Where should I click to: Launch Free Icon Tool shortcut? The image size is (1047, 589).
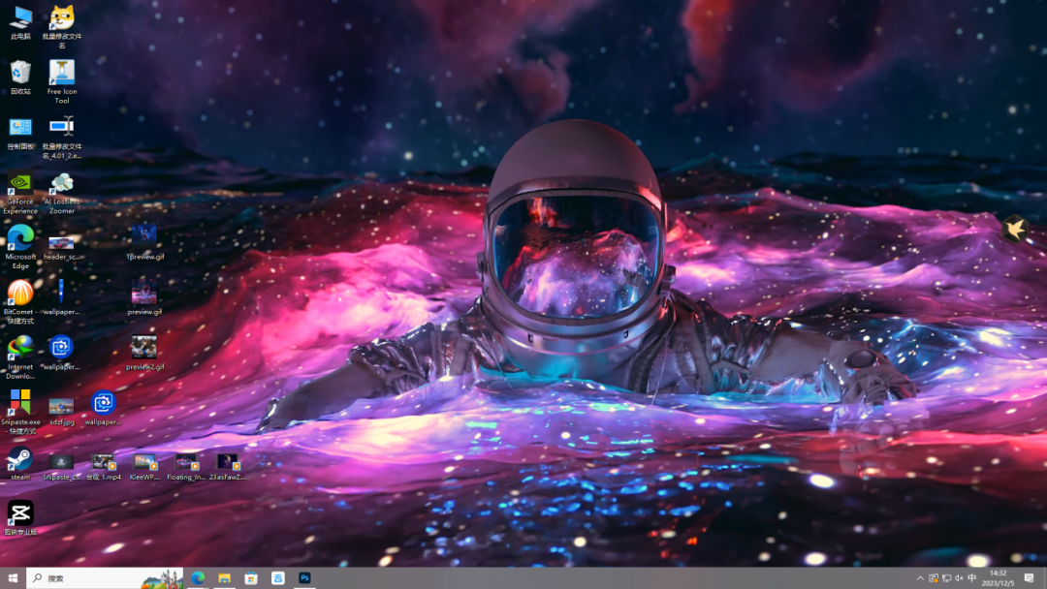62,81
